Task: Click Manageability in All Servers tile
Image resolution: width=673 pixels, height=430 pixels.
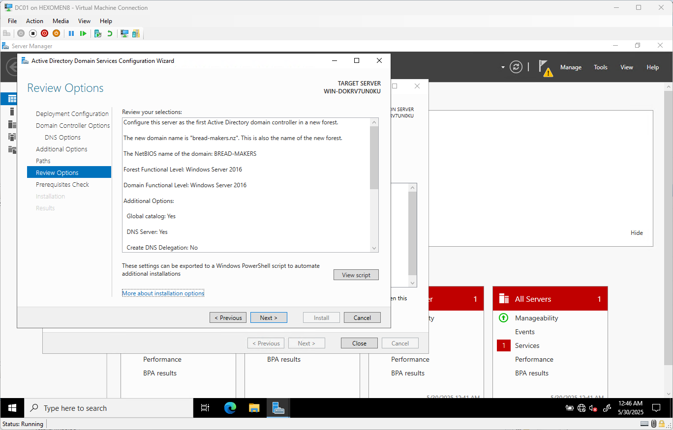Action: pos(536,318)
